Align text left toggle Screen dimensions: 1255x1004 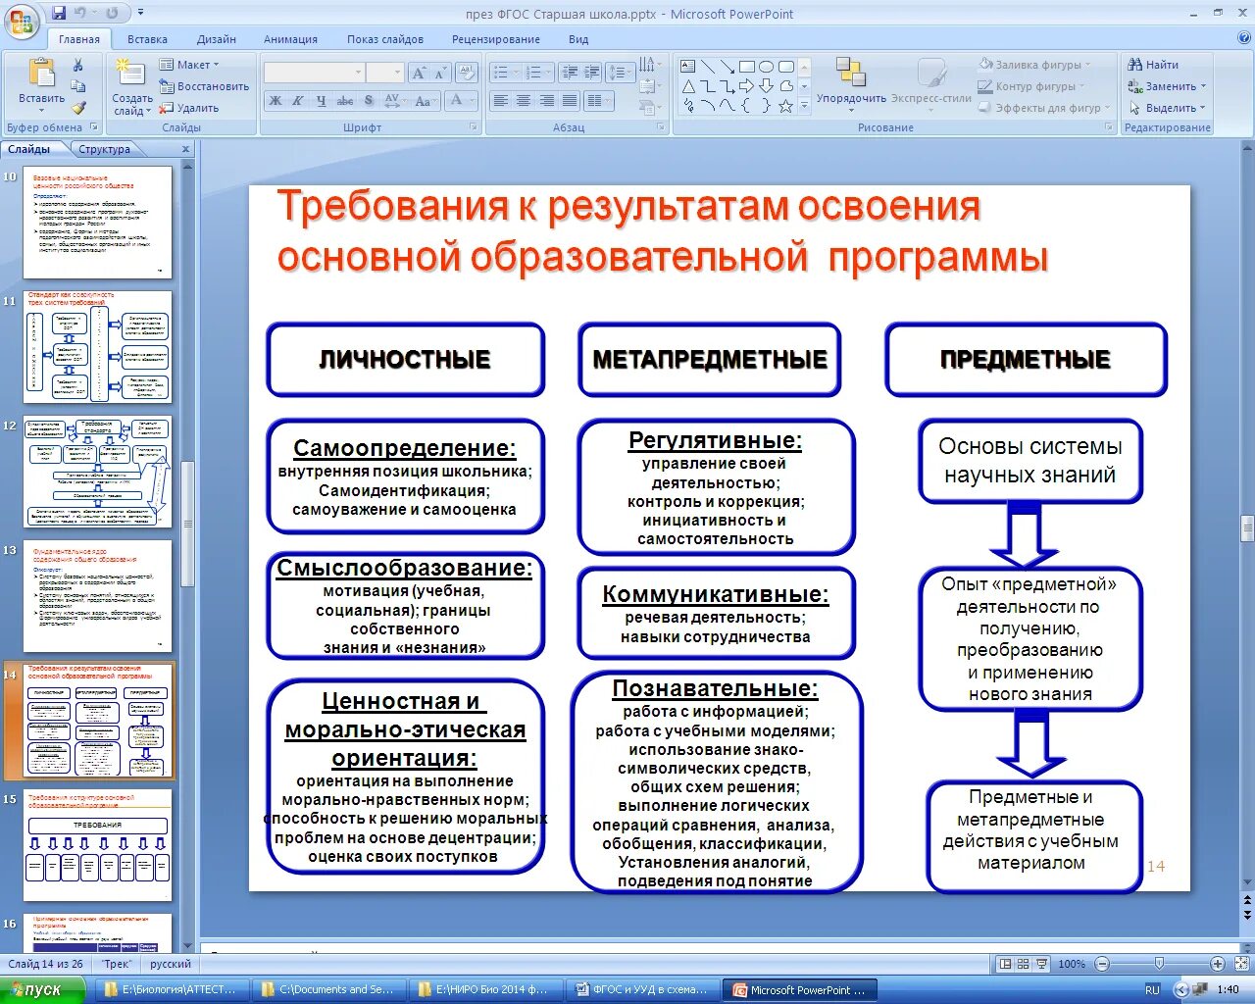pyautogui.click(x=501, y=101)
